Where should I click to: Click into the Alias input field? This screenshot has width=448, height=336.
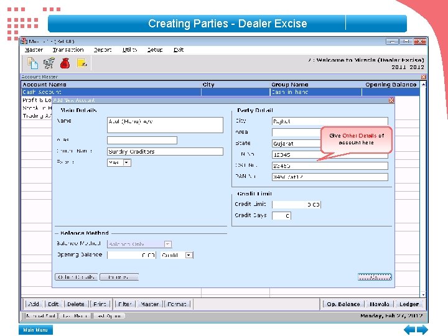[142, 140]
